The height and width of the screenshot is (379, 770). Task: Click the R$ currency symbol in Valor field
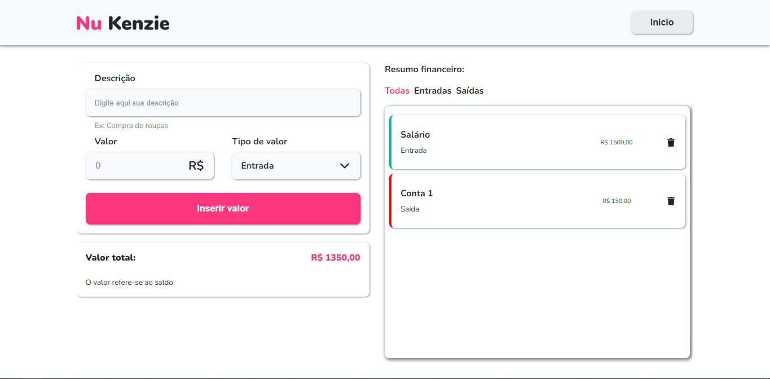coord(196,166)
